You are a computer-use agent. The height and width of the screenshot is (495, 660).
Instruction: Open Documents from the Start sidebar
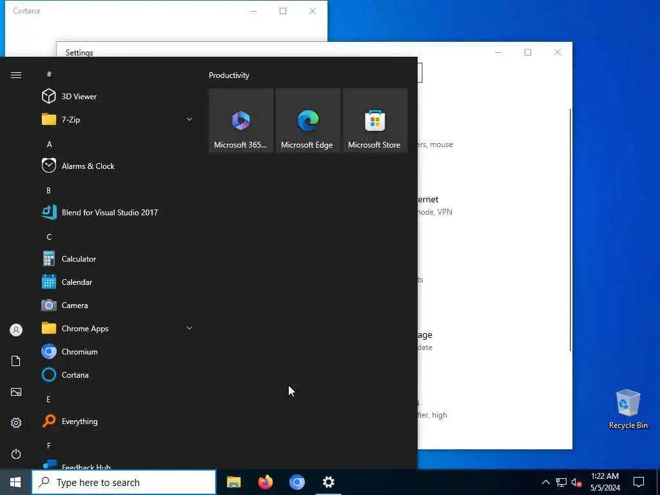(16, 361)
